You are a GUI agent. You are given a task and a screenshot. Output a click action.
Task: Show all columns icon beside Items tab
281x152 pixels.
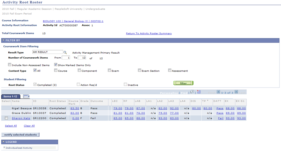pyautogui.click(x=26, y=96)
